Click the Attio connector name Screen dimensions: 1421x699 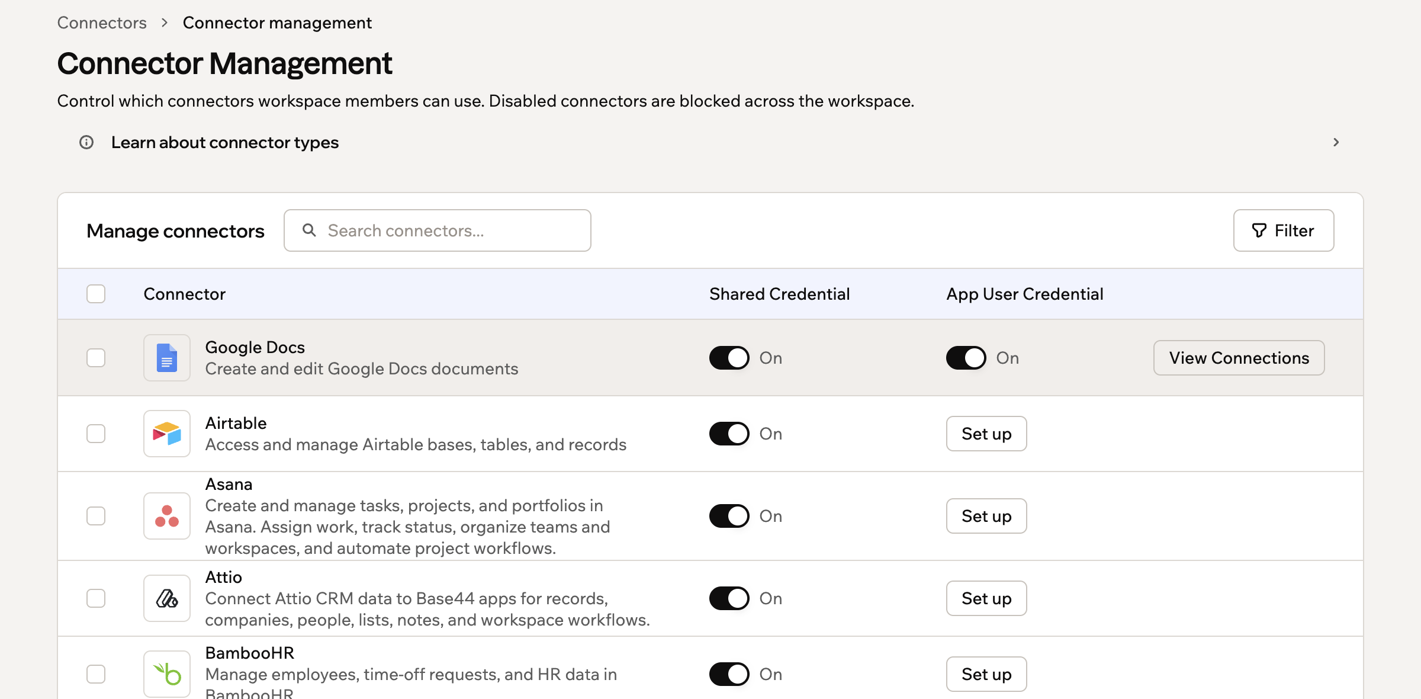click(x=223, y=577)
